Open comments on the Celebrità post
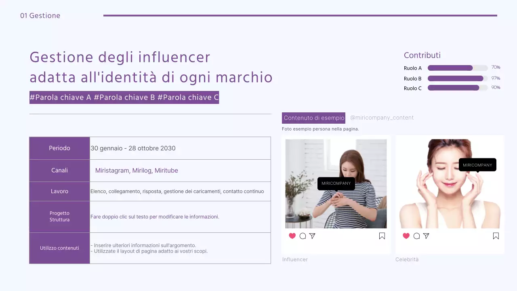The image size is (517, 291). [x=416, y=236]
